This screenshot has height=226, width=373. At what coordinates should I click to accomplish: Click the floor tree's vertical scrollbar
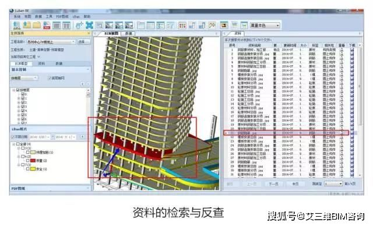[88, 107]
